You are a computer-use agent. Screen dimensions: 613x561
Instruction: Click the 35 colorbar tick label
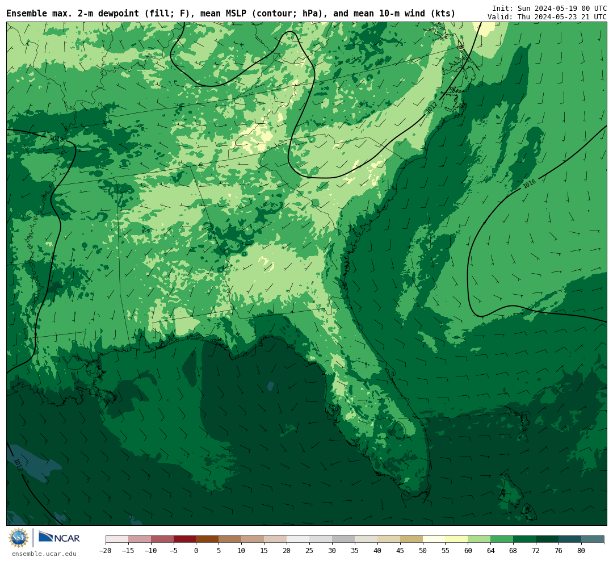tap(355, 550)
